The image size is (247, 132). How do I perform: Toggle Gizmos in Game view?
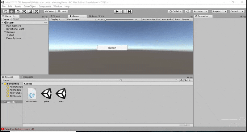(185, 19)
